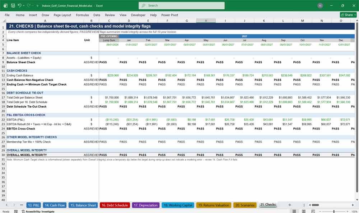Add a new sheet with the plus button

point(290,205)
